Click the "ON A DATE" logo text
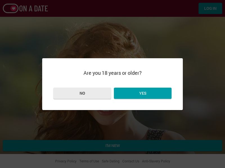 33,8
